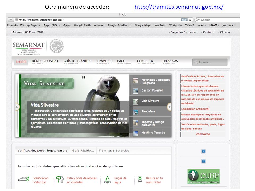255x191 pixels.
Task: Open the PAGO de un trámite menu
Action: (x=124, y=62)
